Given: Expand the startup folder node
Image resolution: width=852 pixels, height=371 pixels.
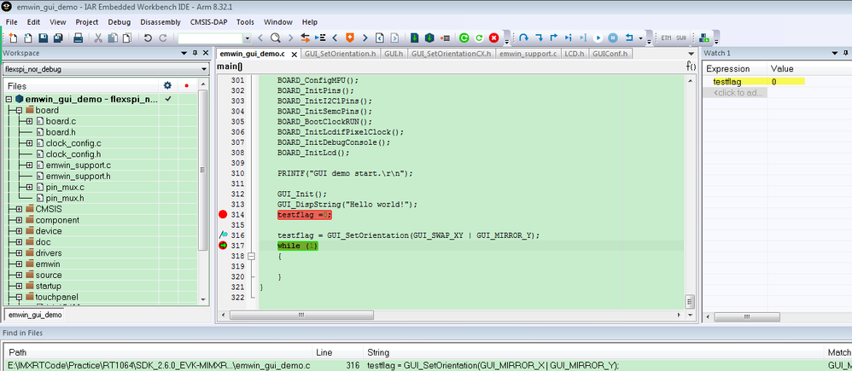Looking at the screenshot, I should (x=19, y=286).
